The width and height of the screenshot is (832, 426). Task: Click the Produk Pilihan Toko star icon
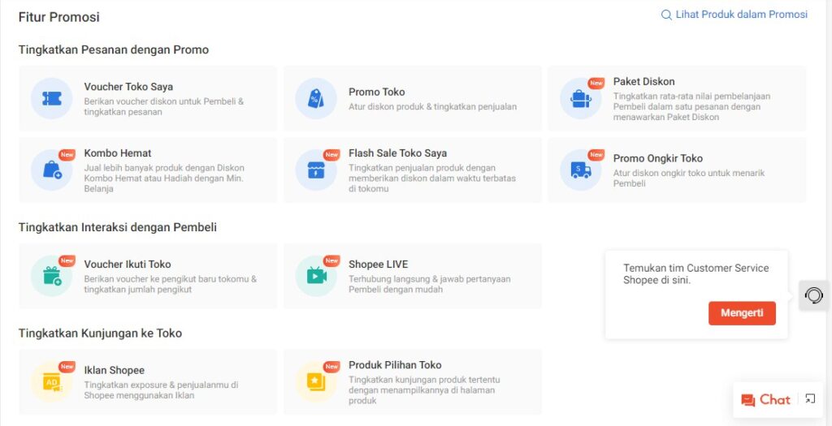click(315, 381)
